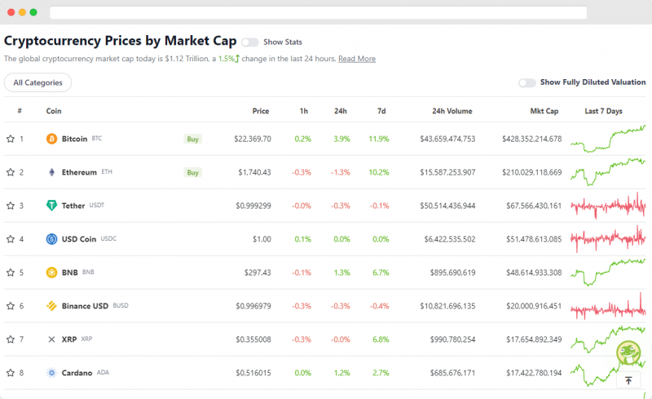
Task: Sort table by Coin column
Action: (x=54, y=111)
